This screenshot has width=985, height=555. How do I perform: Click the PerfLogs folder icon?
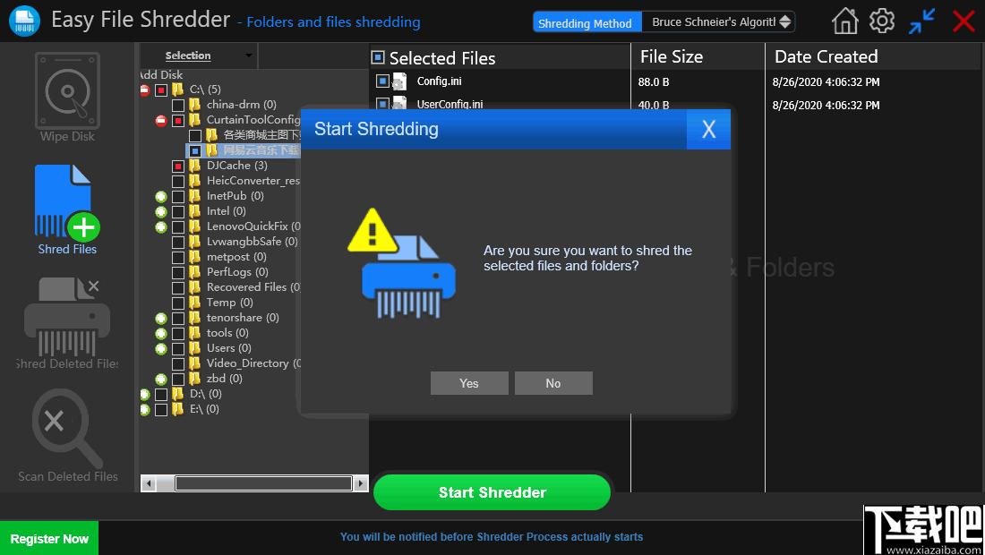194,272
